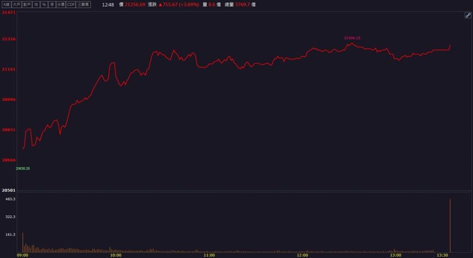Click the 10:00 time axis marker
This screenshot has width=473, height=258.
coord(115,255)
